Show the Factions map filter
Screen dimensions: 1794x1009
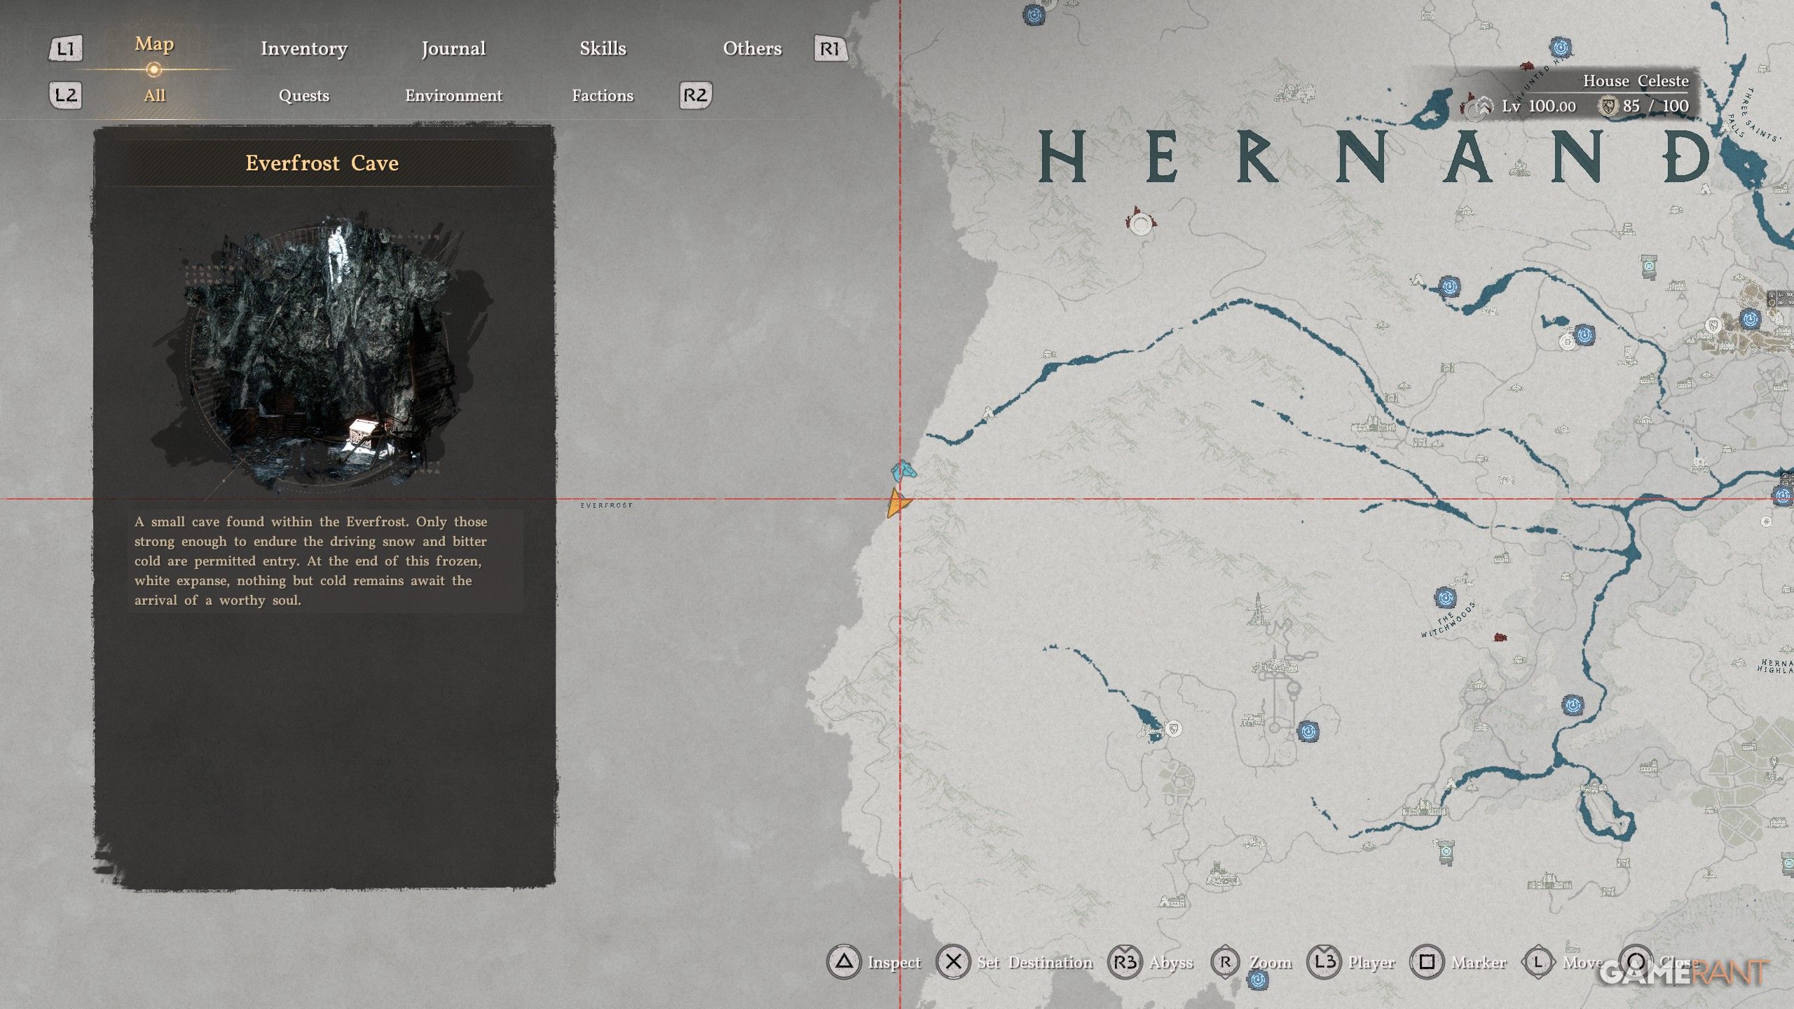603,95
